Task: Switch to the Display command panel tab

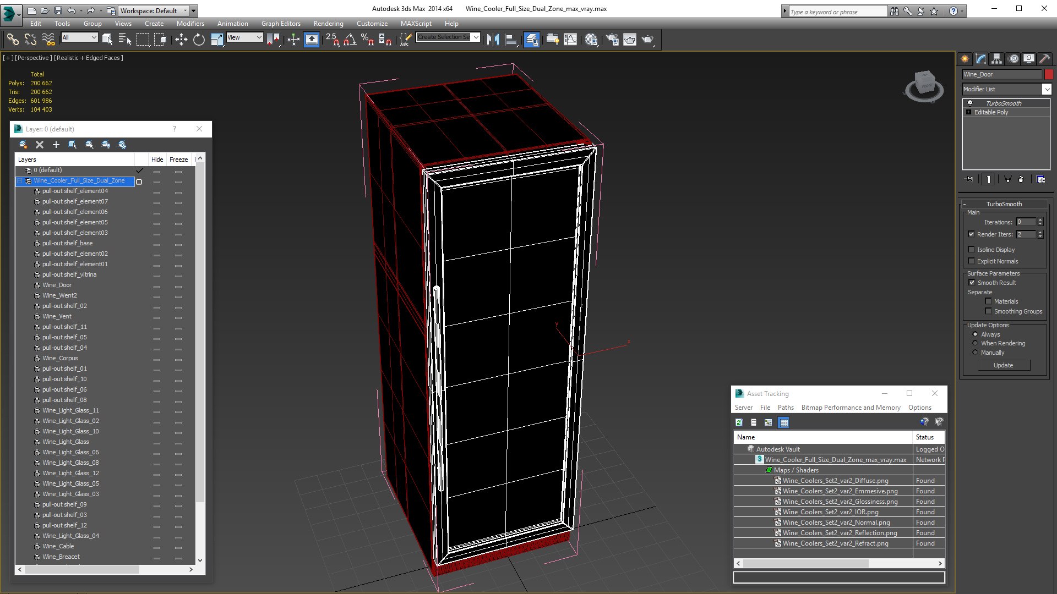Action: pos(1029,59)
